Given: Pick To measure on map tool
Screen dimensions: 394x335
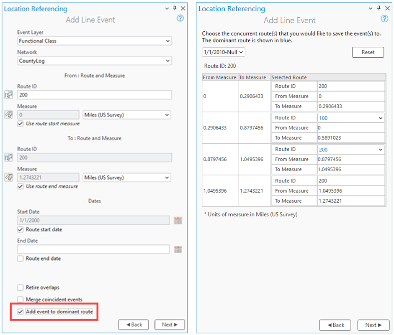Looking at the screenshot, I should pyautogui.click(x=8, y=177).
